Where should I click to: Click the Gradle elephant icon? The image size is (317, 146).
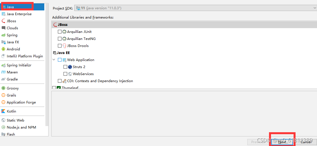tap(3, 79)
